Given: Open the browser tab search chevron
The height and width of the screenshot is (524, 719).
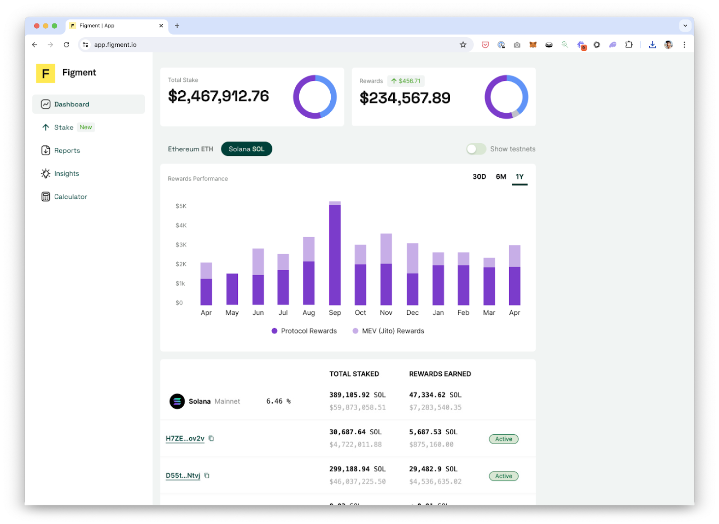Looking at the screenshot, I should (685, 26).
